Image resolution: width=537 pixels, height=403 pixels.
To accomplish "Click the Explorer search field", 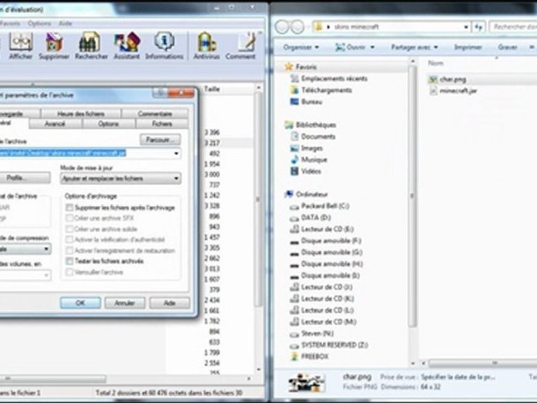I will [x=513, y=27].
